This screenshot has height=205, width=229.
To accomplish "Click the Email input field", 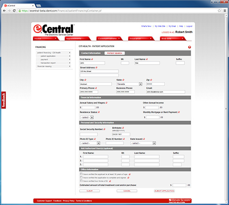I will [x=166, y=92].
